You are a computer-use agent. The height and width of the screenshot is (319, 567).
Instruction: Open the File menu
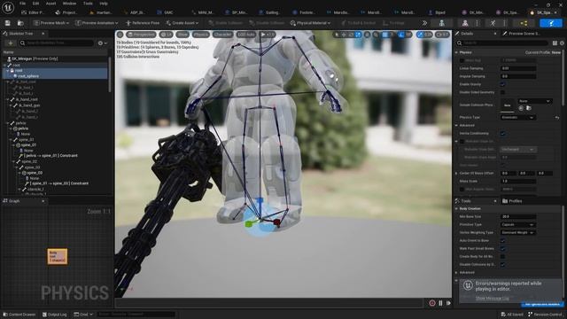[22, 4]
